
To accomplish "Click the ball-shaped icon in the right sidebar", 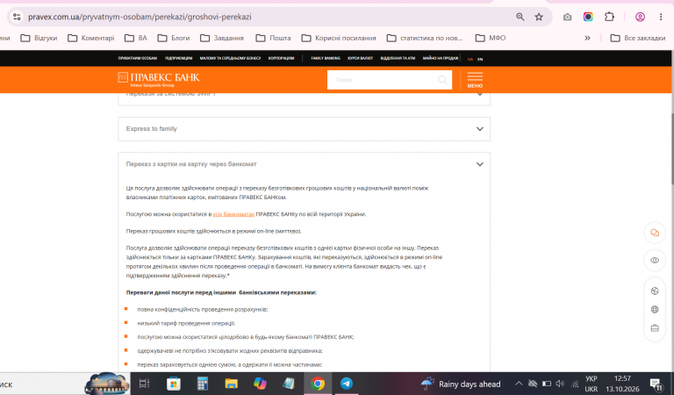I will [655, 291].
